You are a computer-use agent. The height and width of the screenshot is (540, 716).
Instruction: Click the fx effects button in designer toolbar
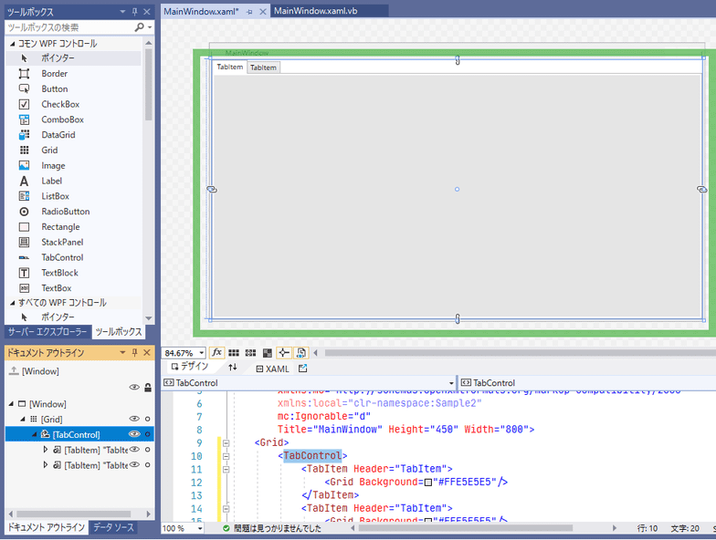pos(217,353)
